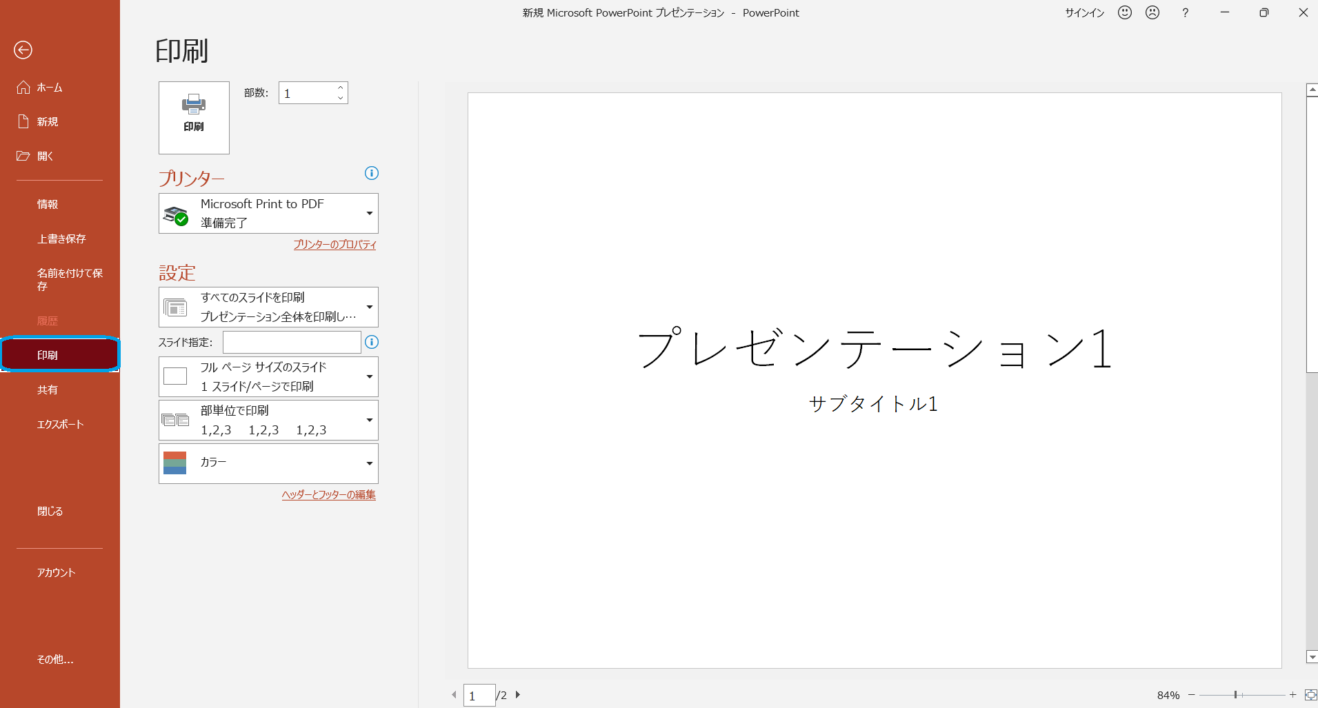1318x708 pixels.
Task: Click the slide range input field
Action: 292,342
